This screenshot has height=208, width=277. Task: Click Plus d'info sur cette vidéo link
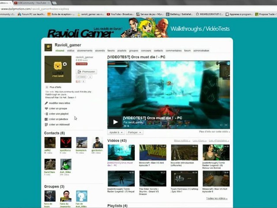pos(214,132)
